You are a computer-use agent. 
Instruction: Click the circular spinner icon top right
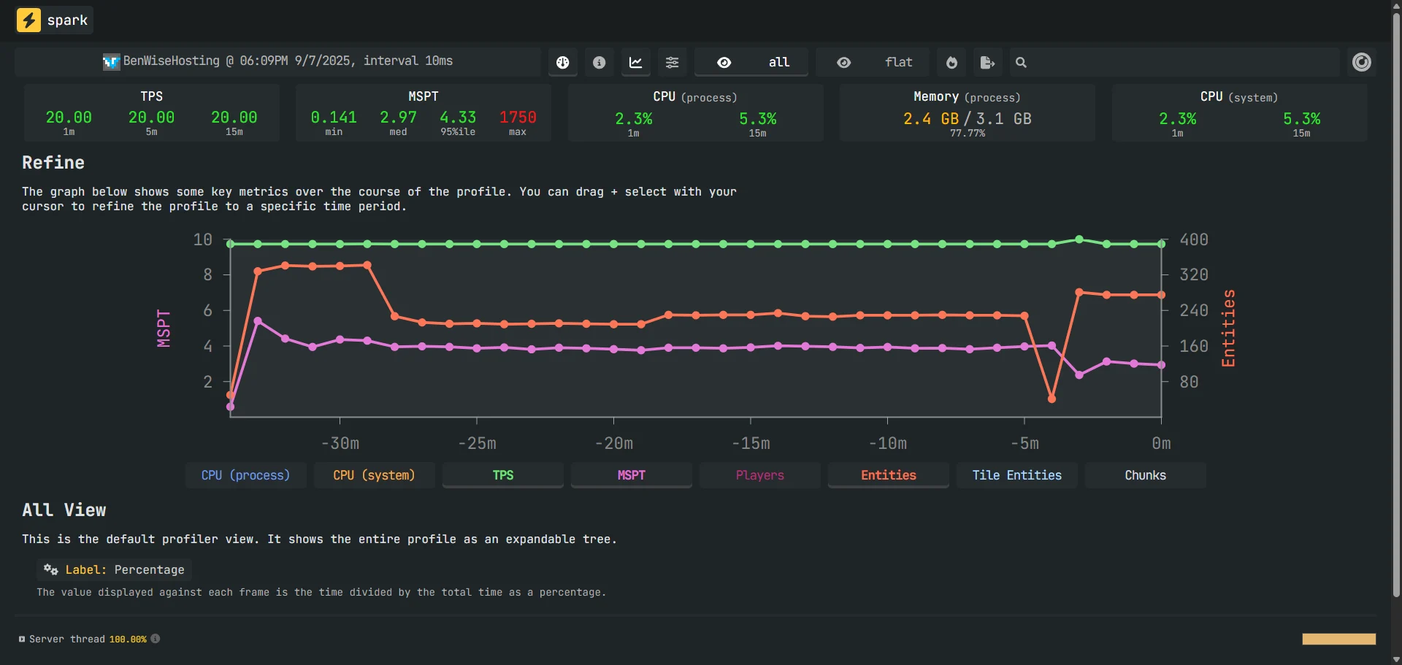(1362, 62)
